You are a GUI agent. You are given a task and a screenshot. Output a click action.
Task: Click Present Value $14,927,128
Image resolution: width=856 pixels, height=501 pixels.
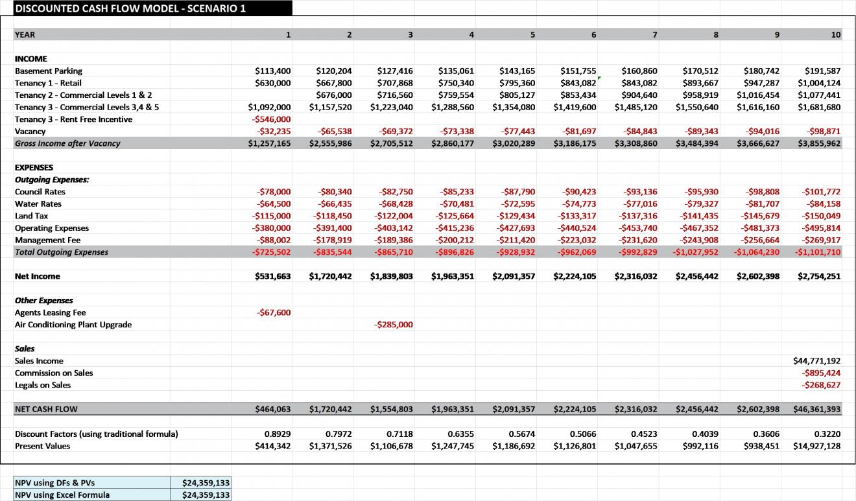[817, 446]
